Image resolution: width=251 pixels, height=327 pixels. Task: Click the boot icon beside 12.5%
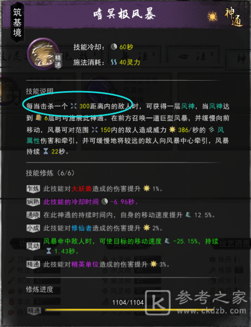(189, 215)
